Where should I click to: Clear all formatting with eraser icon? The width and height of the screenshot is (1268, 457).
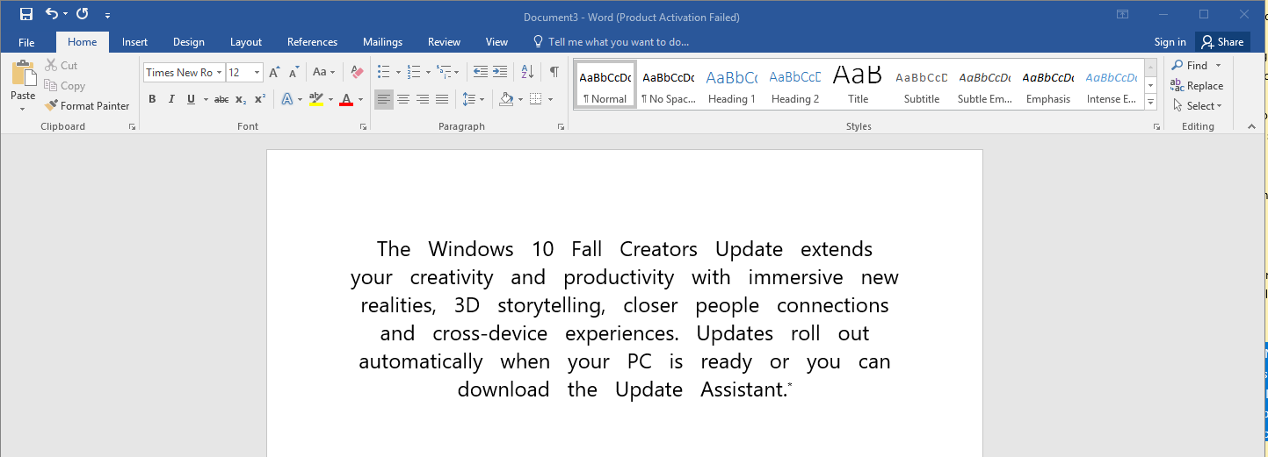coord(357,73)
